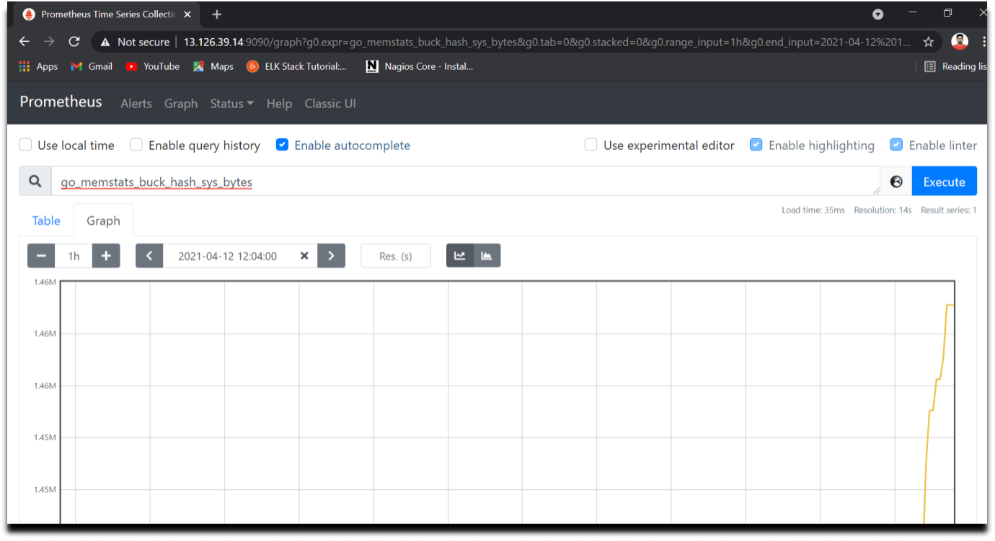Disable the Enable autocomplete checkbox

pos(282,145)
